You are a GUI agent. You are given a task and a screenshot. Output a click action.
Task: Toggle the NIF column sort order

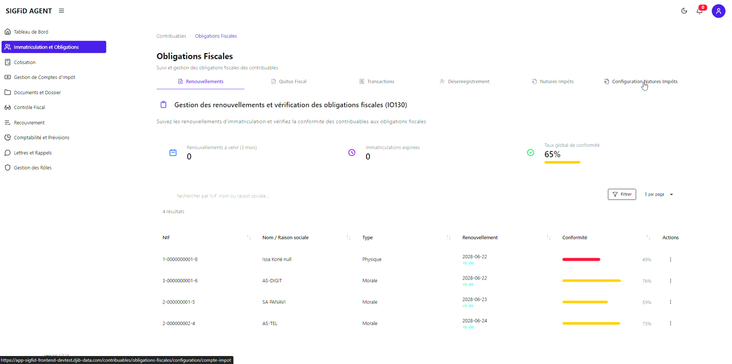248,237
